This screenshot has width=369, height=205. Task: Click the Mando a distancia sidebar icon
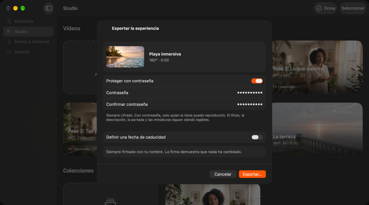(x=9, y=42)
